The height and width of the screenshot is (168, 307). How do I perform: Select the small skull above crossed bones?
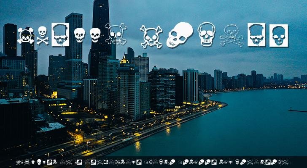coord(42,35)
